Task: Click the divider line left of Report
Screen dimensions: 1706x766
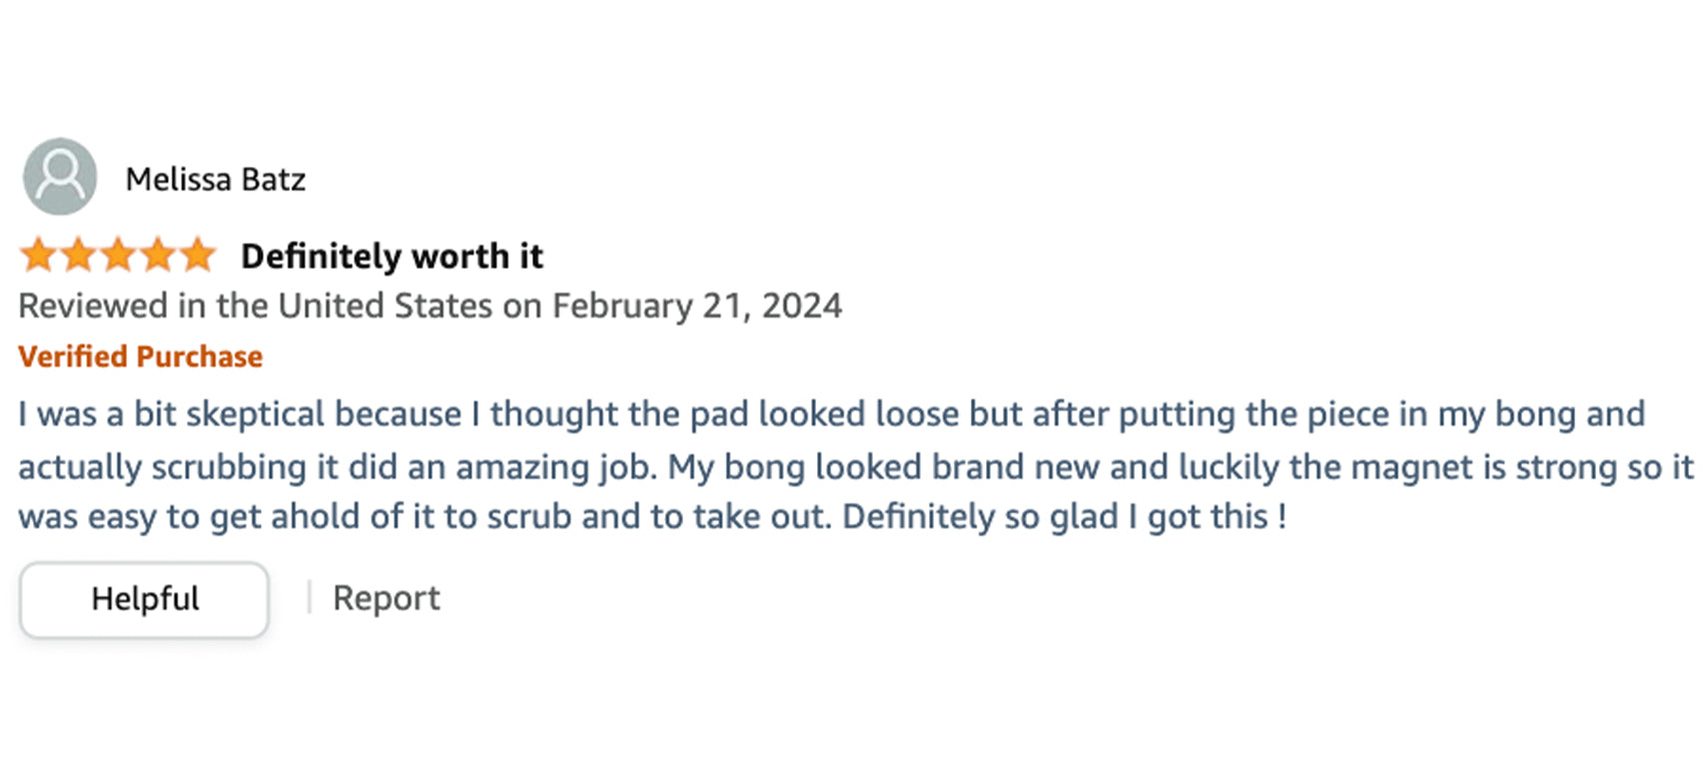Action: [x=310, y=598]
